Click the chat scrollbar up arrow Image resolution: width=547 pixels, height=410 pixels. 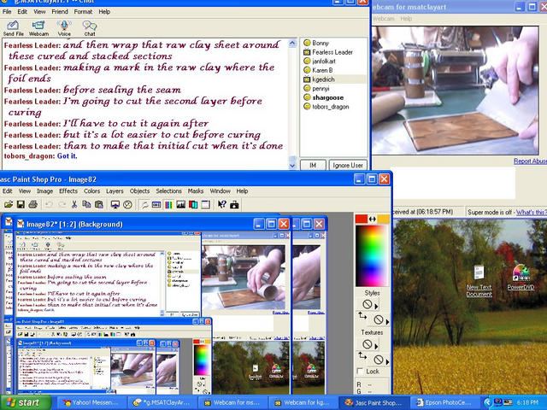point(292,44)
